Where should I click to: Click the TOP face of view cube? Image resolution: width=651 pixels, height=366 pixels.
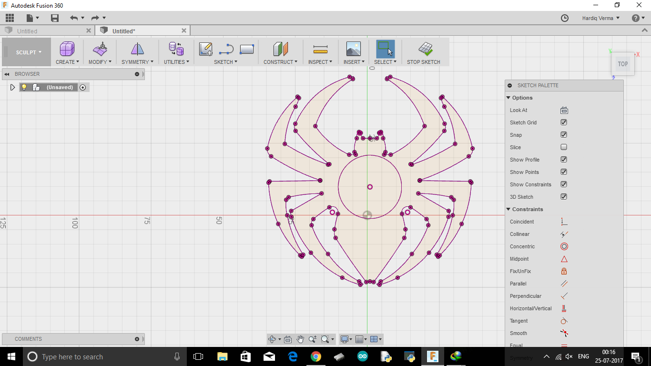pos(623,64)
